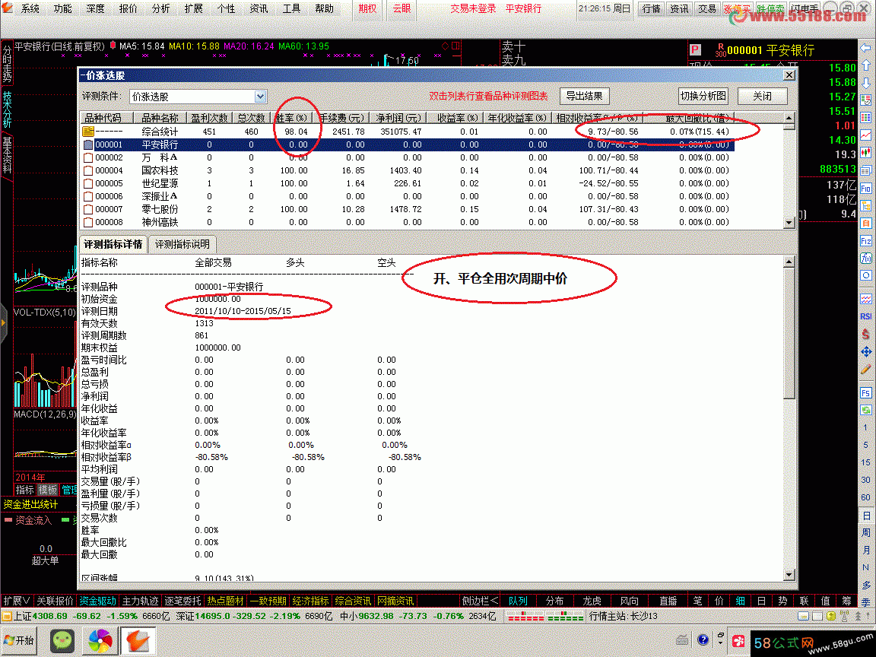Expand the 扩展∨ panel at bottom left
876x657 pixels.
(16, 601)
